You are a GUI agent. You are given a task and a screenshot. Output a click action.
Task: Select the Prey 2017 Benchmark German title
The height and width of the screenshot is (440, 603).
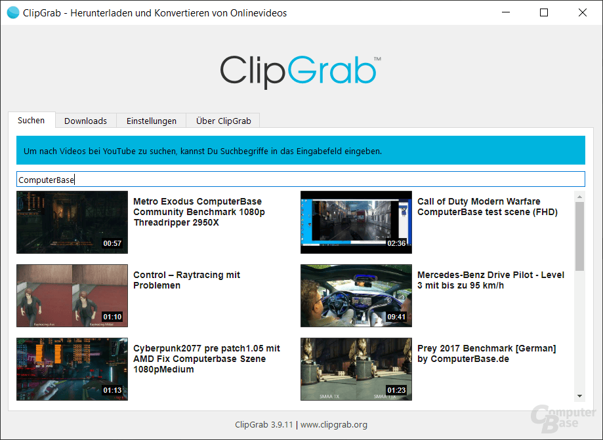pos(488,353)
